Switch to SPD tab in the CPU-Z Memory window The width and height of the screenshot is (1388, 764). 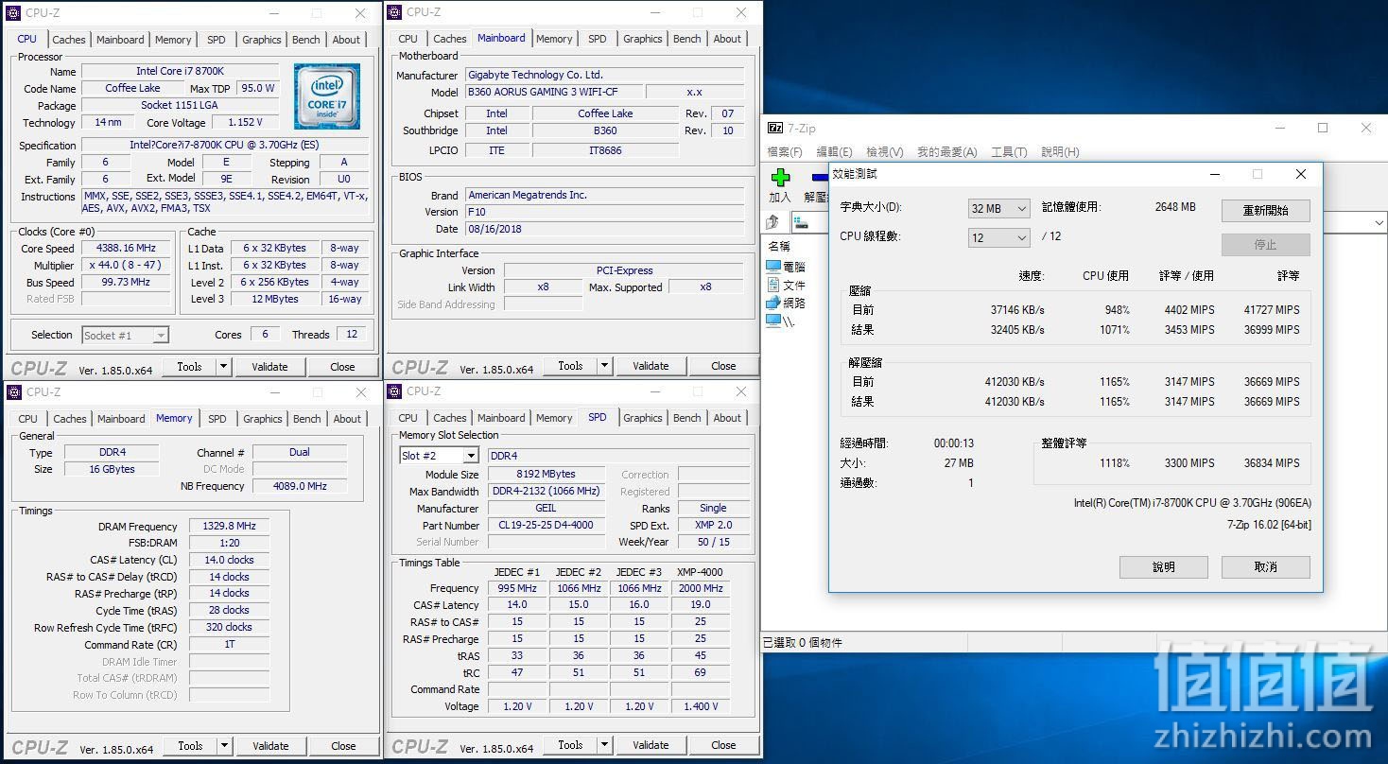(217, 419)
